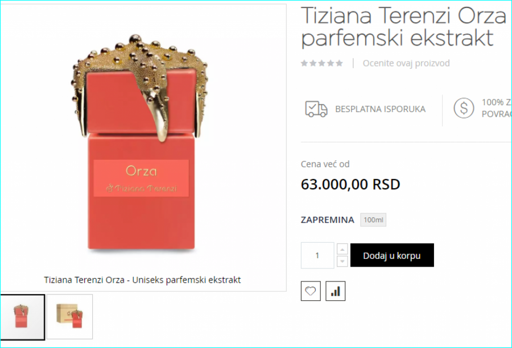The height and width of the screenshot is (348, 512).
Task: Click the 63.000,00 RSD price
Action: (x=350, y=184)
